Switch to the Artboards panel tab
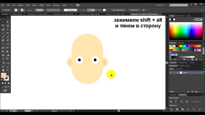This screenshot has height=115, width=205. tap(179, 69)
